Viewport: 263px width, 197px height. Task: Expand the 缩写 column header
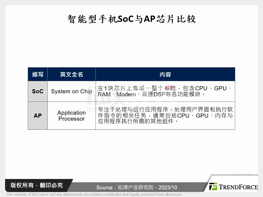(38, 74)
